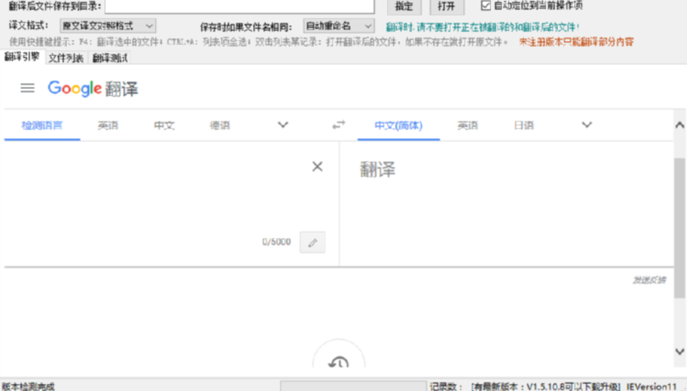This screenshot has width=687, height=391.
Task: Click the IEVersion11 status text
Action: click(x=652, y=386)
